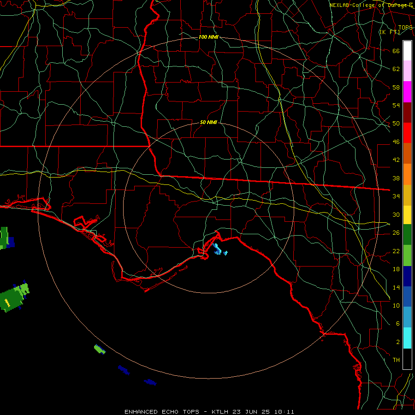Click the '50' legend value
Screen dimensions: 415x415
click(x=396, y=123)
